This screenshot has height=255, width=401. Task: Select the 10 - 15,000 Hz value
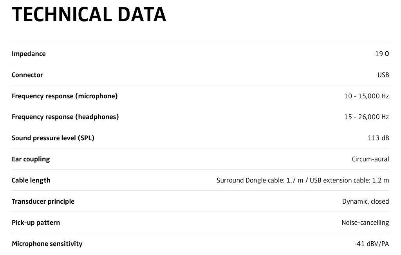coord(366,96)
